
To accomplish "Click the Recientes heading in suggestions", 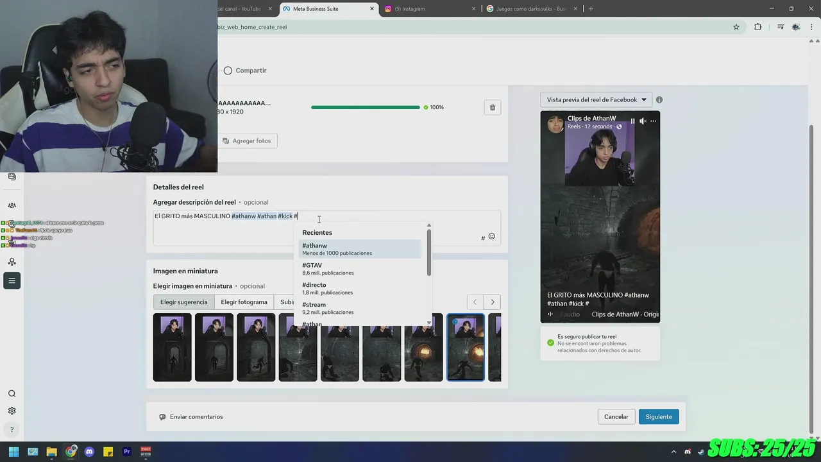I will coord(317,232).
